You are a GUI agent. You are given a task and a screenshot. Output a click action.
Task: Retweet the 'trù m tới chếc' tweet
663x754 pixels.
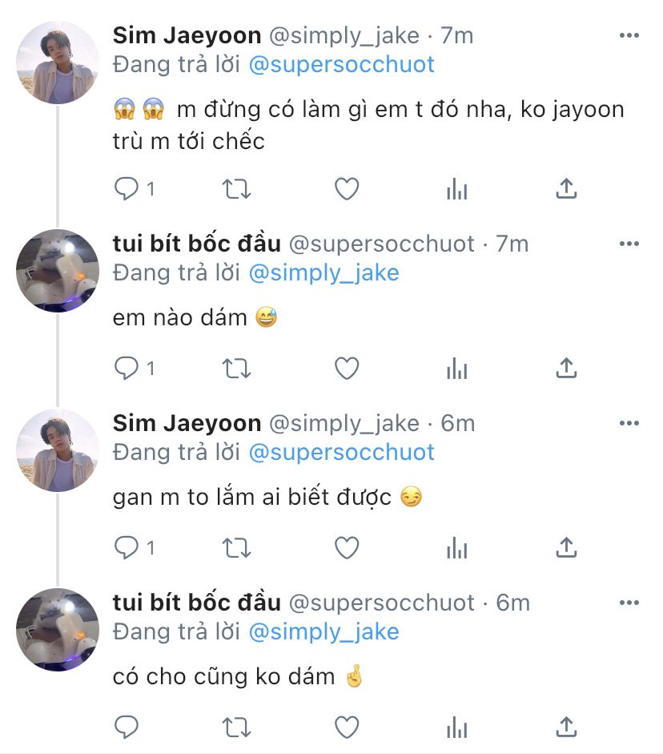[236, 189]
